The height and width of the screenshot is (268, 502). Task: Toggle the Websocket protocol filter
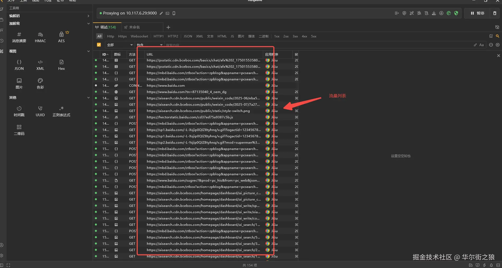point(139,36)
